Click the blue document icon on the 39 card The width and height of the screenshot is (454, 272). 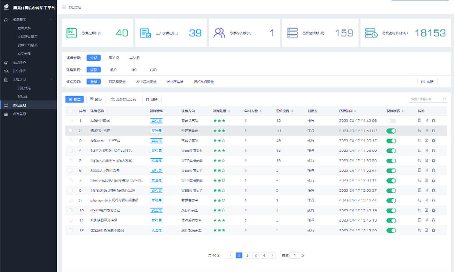tap(146, 33)
